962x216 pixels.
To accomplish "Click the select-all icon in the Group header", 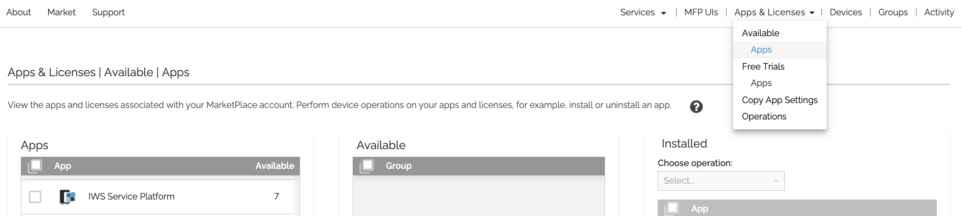I will click(367, 166).
